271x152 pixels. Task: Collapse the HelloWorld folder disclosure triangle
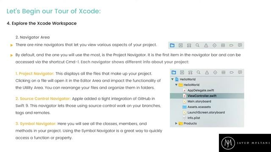[176, 85]
